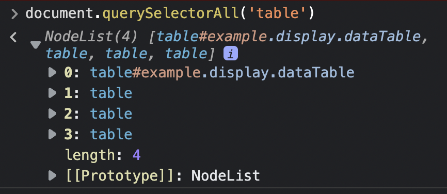
Task: Select the table node at index 3
Action: tap(111, 134)
